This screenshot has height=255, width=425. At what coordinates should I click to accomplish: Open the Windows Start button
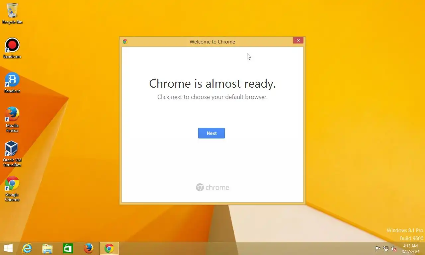tap(8, 248)
